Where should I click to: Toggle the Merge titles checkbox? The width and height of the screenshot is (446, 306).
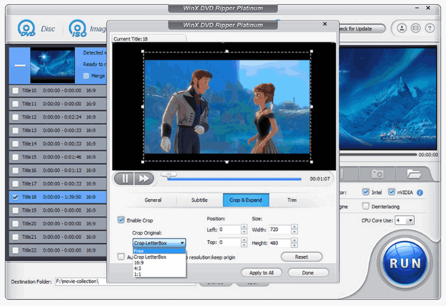pyautogui.click(x=86, y=76)
